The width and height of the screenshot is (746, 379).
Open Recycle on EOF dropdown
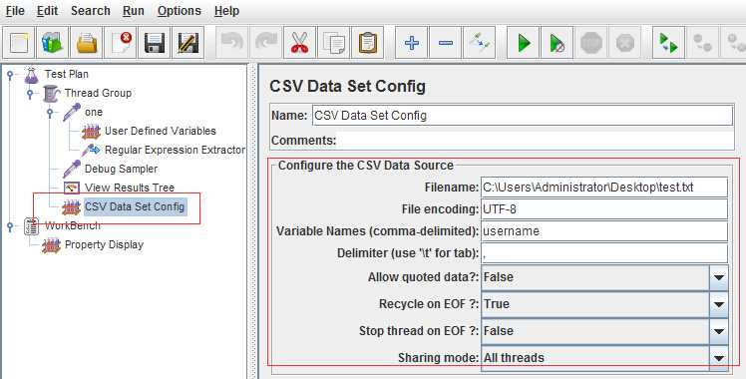pyautogui.click(x=718, y=304)
